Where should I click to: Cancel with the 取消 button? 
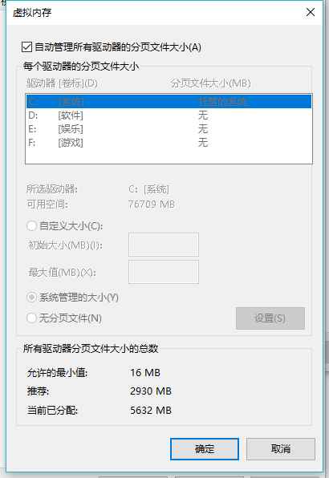(x=281, y=449)
